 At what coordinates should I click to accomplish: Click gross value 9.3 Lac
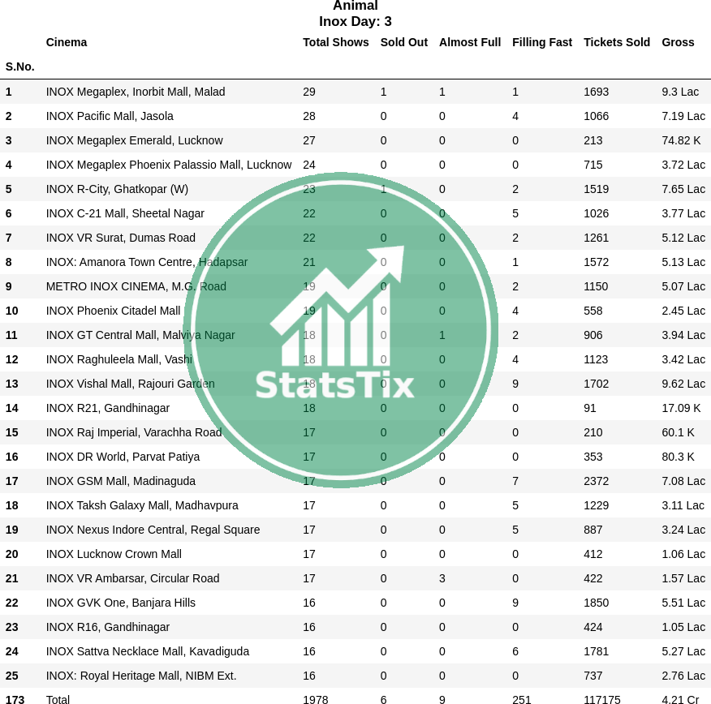click(680, 92)
